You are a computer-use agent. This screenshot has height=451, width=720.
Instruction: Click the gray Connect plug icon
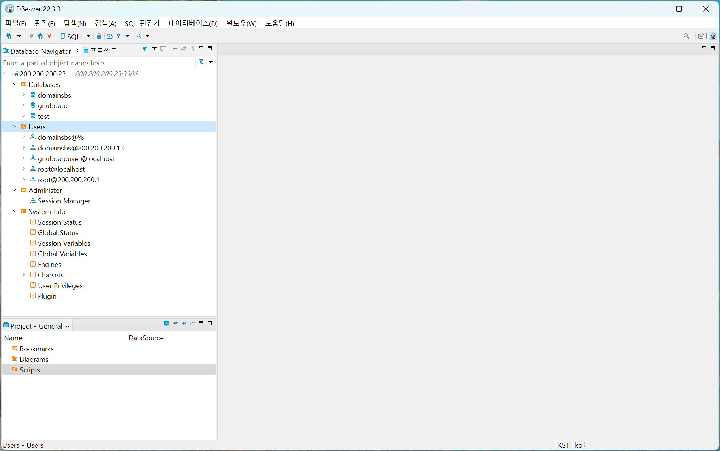point(31,36)
